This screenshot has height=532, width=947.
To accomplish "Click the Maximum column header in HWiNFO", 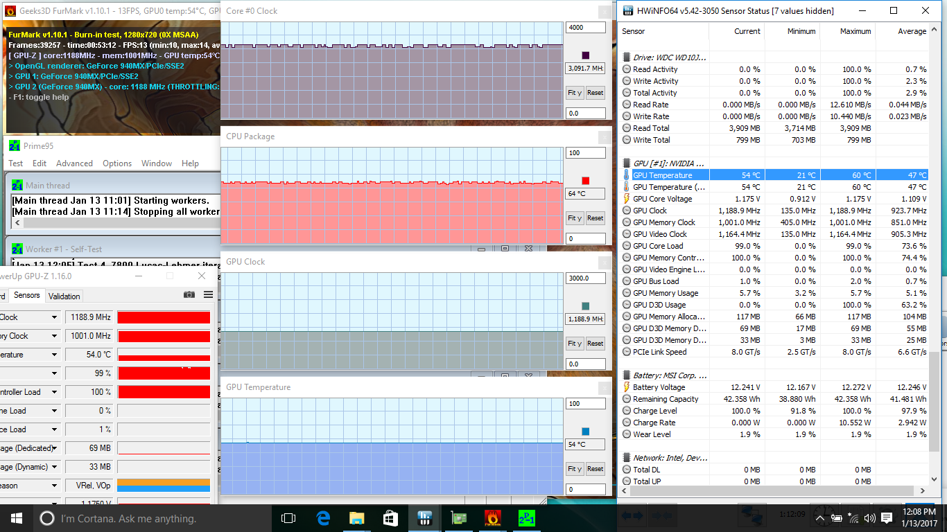I will [848, 31].
